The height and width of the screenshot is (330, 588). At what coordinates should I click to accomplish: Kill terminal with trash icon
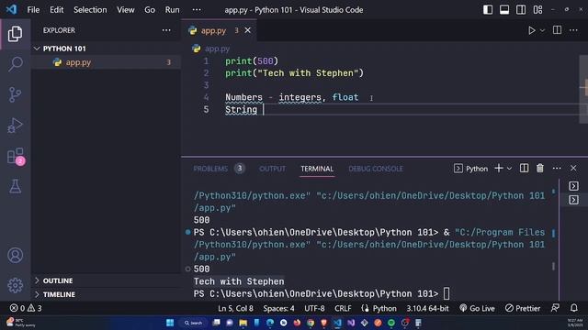point(540,169)
